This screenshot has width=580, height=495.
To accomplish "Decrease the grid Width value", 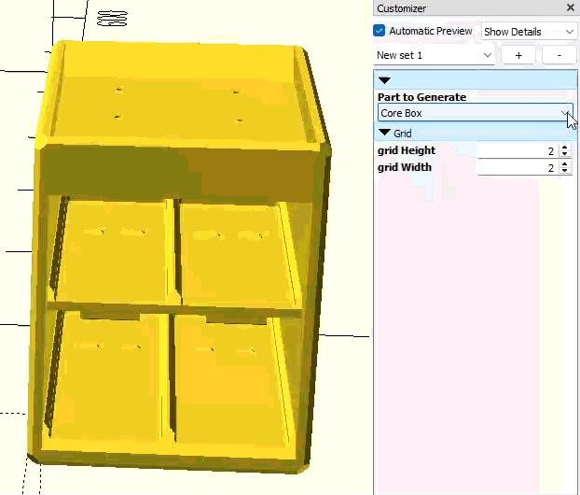I will point(564,171).
